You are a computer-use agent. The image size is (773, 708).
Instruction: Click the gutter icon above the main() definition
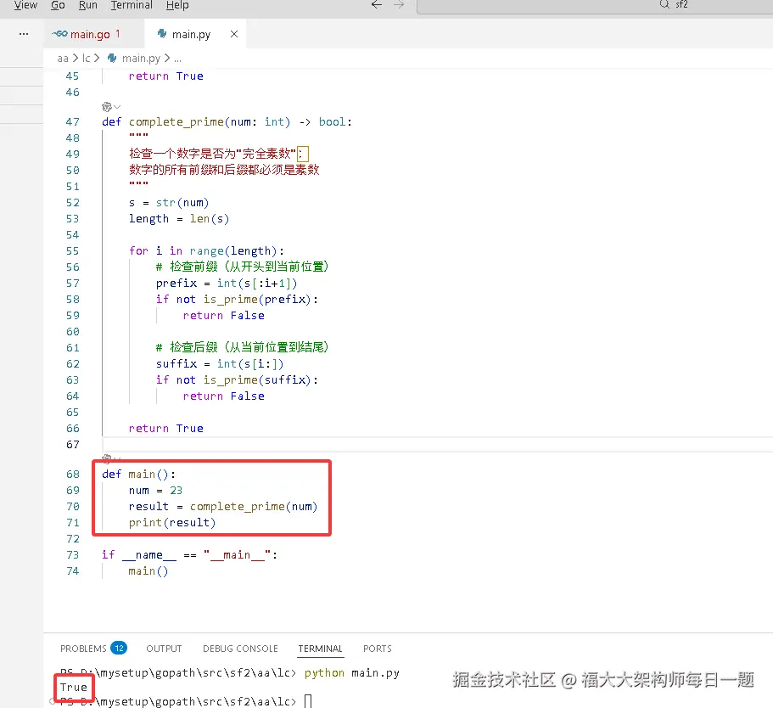[106, 458]
